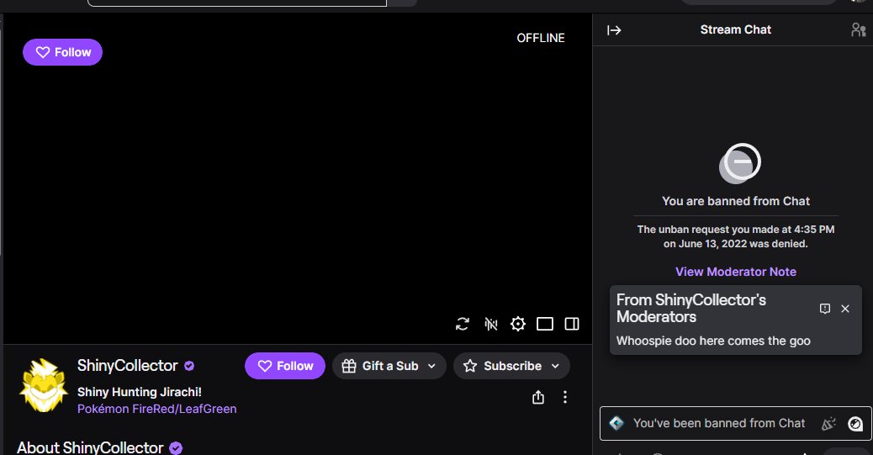Click the 'Shiny Hunting Jirachi!' stream title

pyautogui.click(x=139, y=392)
